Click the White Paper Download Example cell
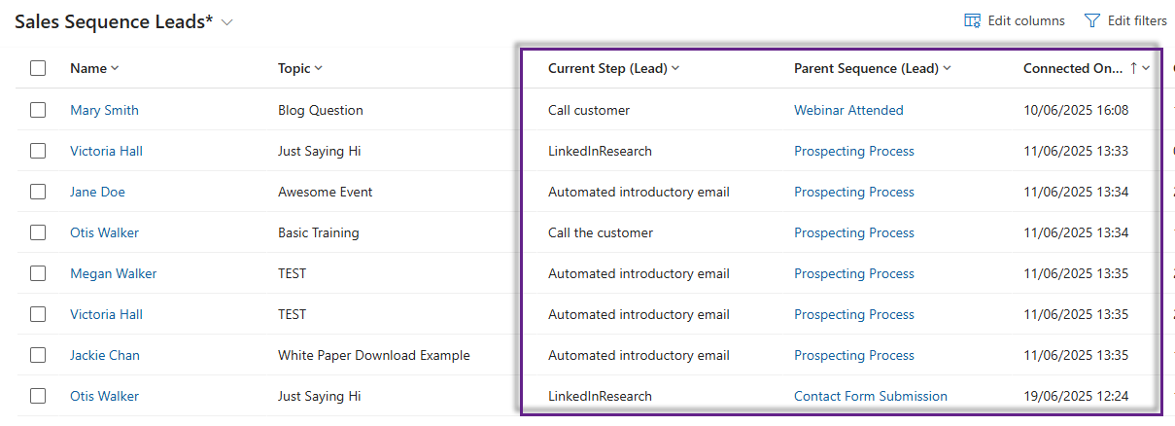 (373, 355)
